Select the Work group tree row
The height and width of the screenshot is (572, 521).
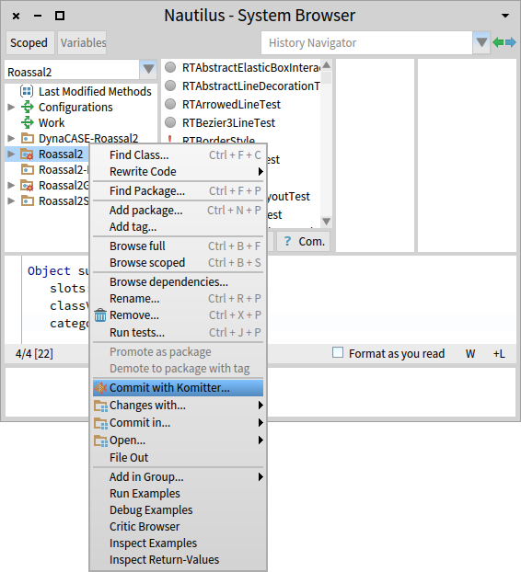[81, 122]
